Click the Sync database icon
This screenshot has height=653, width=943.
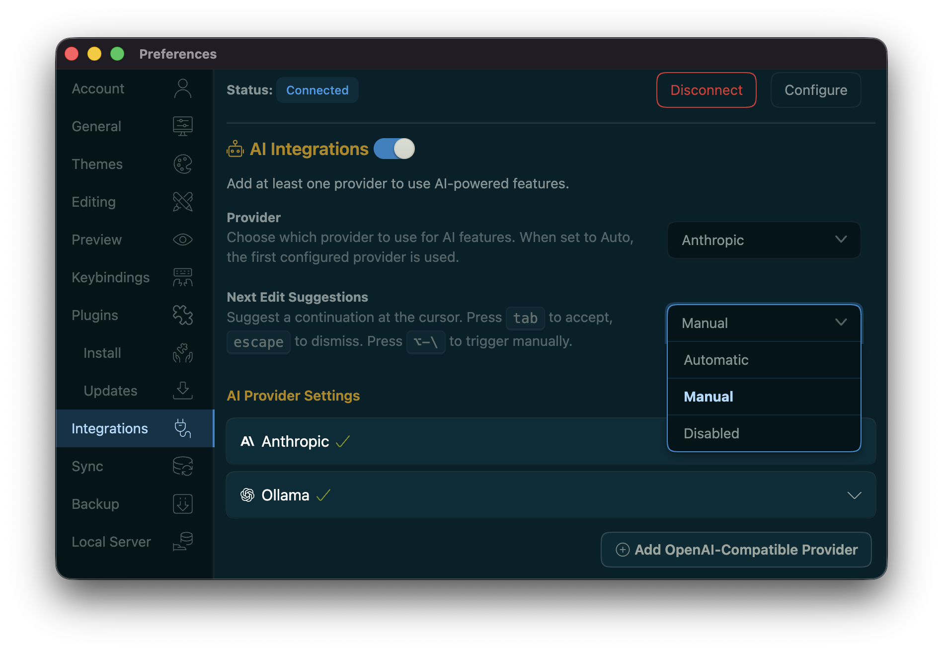point(183,466)
